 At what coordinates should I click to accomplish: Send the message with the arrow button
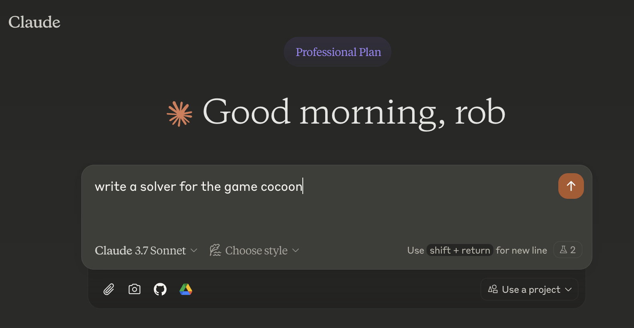coord(571,186)
